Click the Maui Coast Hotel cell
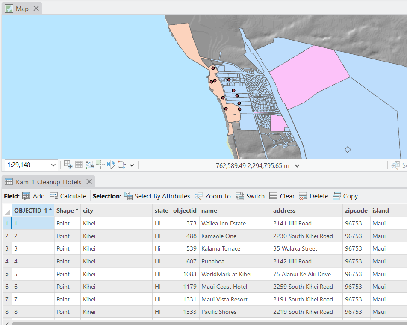The height and width of the screenshot is (325, 407). click(x=235, y=287)
